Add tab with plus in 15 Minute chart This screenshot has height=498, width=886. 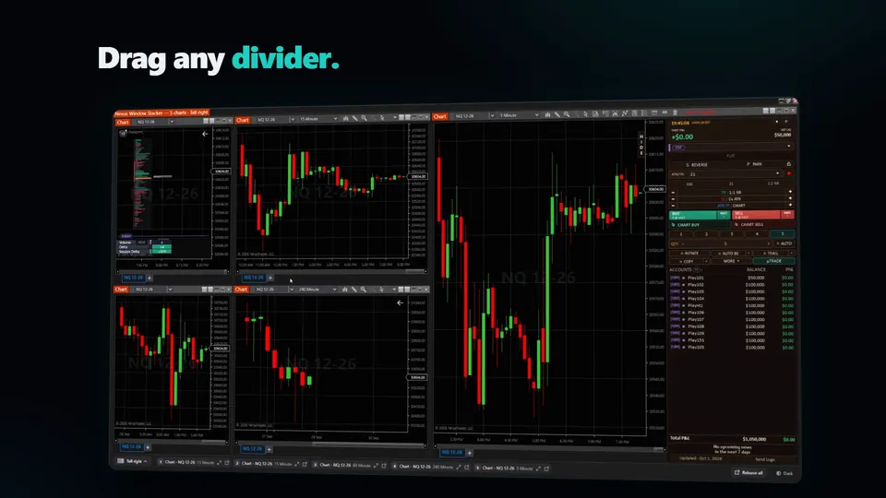[270, 278]
